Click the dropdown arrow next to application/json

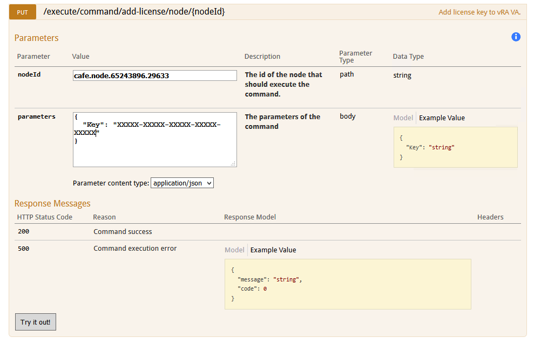[209, 183]
